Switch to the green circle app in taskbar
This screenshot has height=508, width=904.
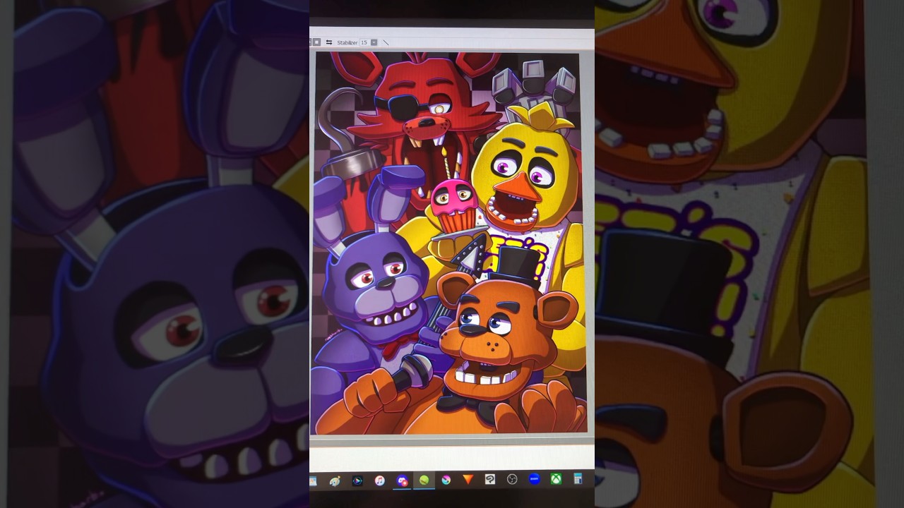coord(424,480)
